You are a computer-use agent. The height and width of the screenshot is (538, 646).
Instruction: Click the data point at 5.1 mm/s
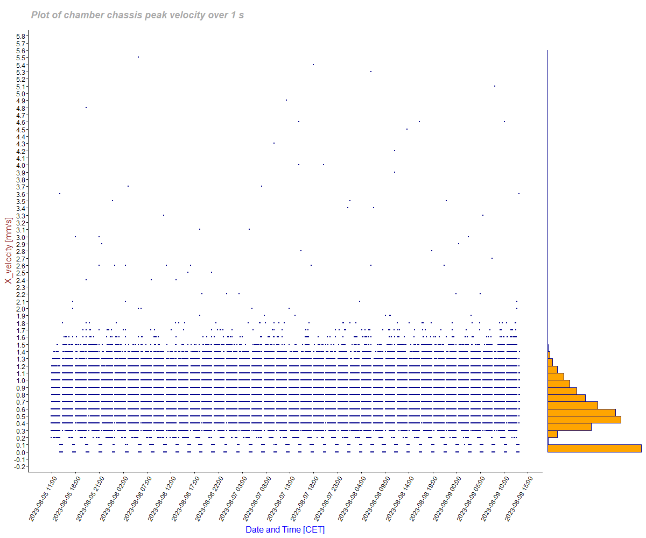click(495, 86)
